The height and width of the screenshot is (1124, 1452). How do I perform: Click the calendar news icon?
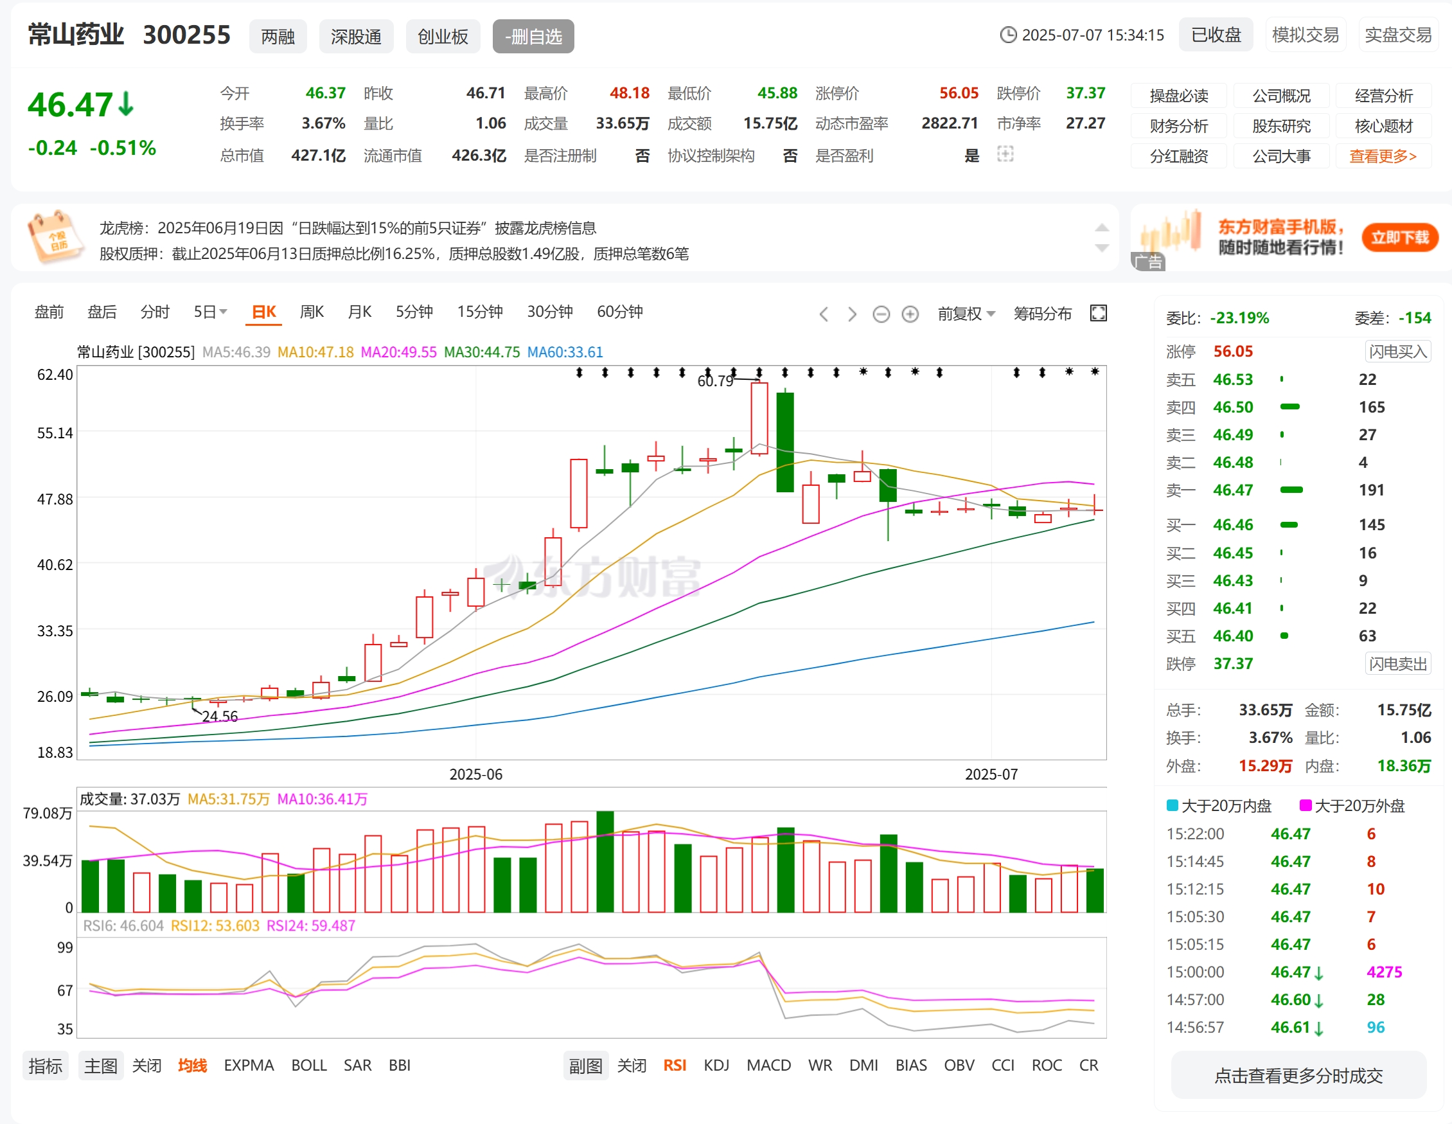56,236
